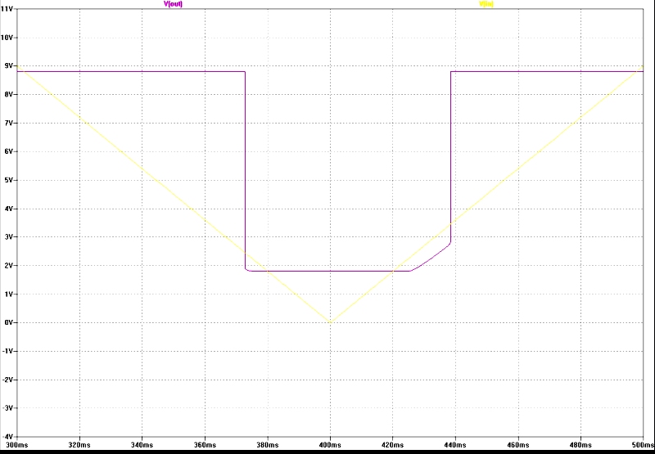Select the 440ms tick on horizontal axis
The image size is (655, 454).
(455, 445)
